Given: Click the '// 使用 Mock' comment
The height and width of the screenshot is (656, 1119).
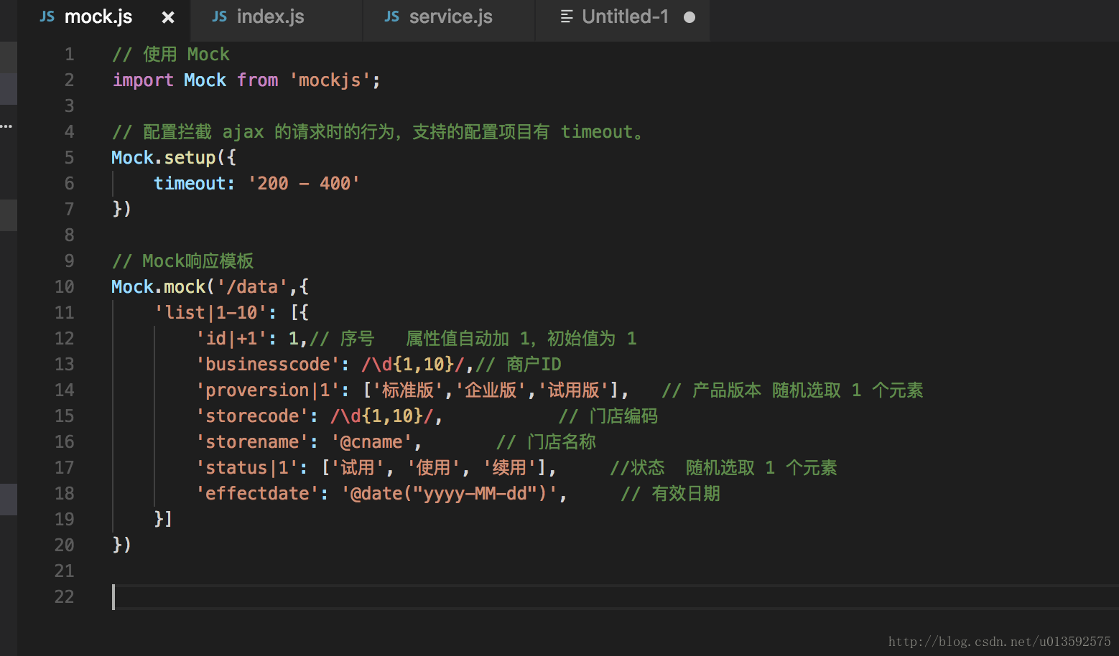Looking at the screenshot, I should coord(171,55).
